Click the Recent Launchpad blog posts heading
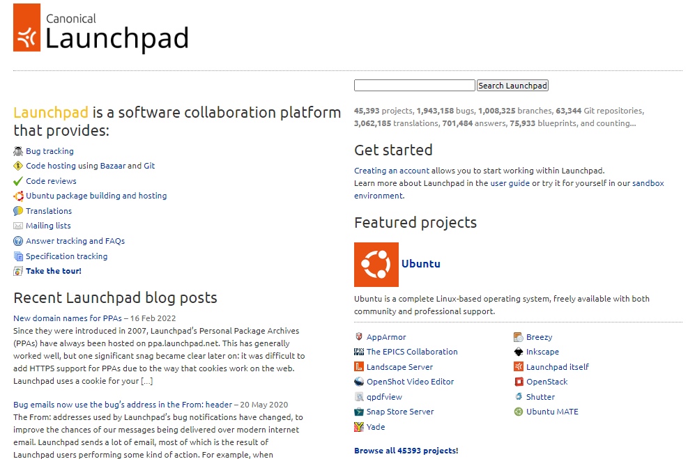 pos(116,298)
